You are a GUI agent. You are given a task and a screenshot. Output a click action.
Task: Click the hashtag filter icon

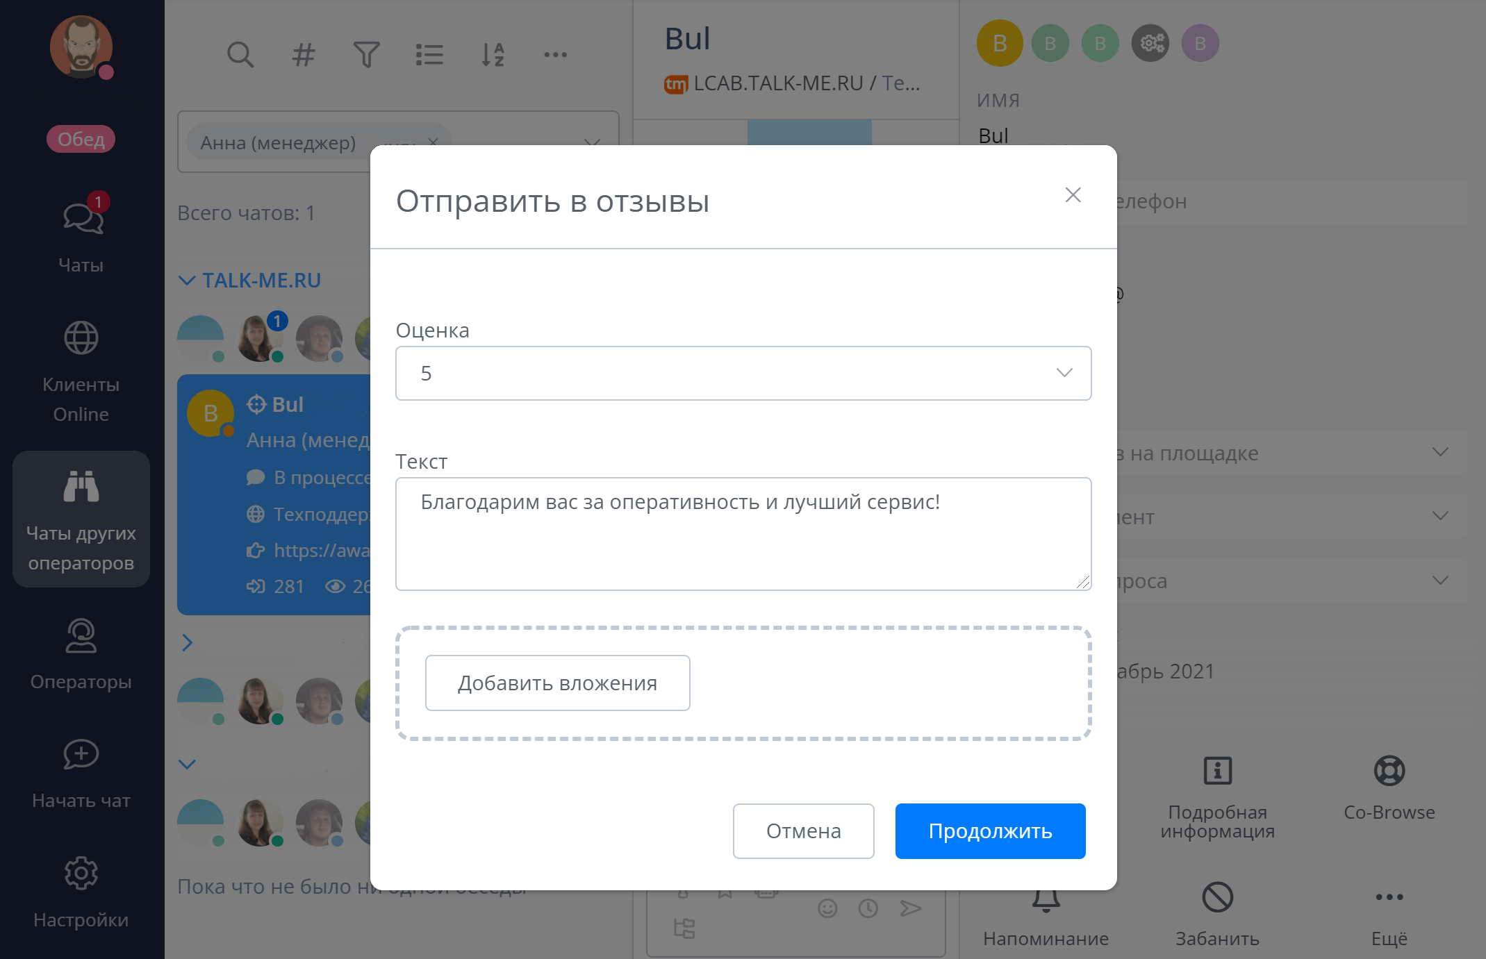303,54
